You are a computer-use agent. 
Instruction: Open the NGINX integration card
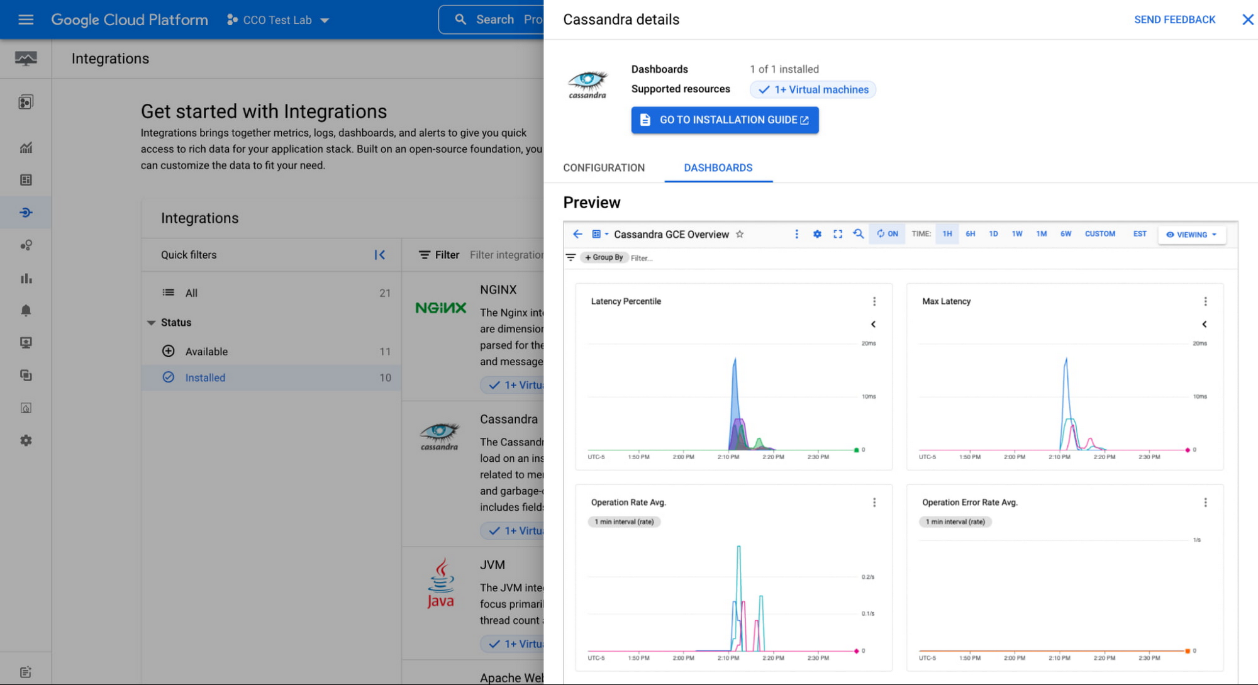point(473,337)
